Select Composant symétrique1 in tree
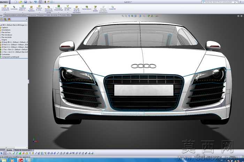This screenshot has height=162, width=244. pos(10,57)
